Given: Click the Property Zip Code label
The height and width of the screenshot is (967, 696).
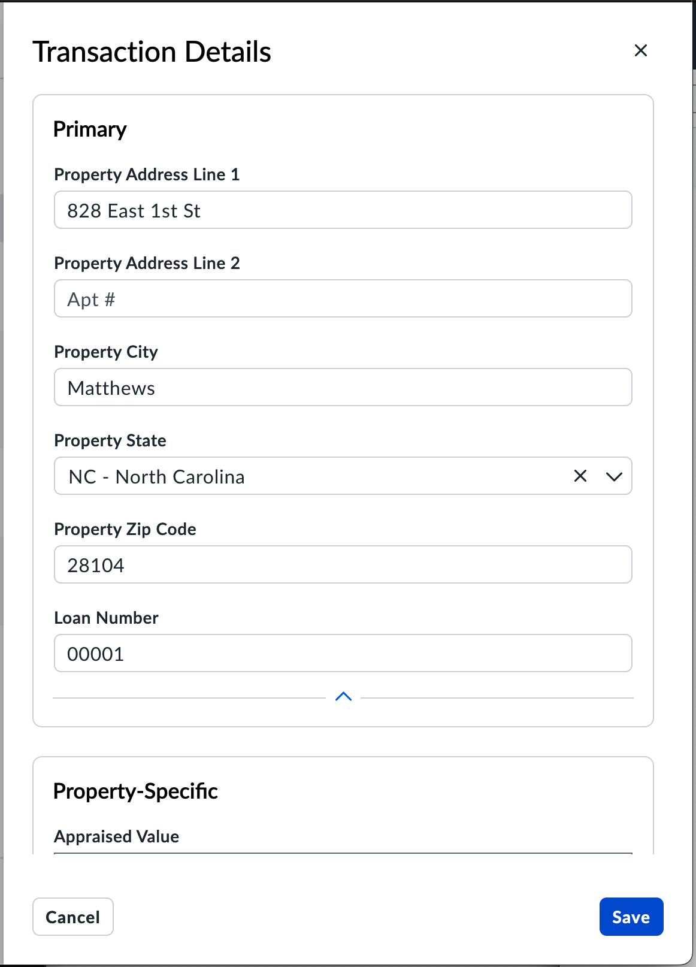Looking at the screenshot, I should [125, 529].
